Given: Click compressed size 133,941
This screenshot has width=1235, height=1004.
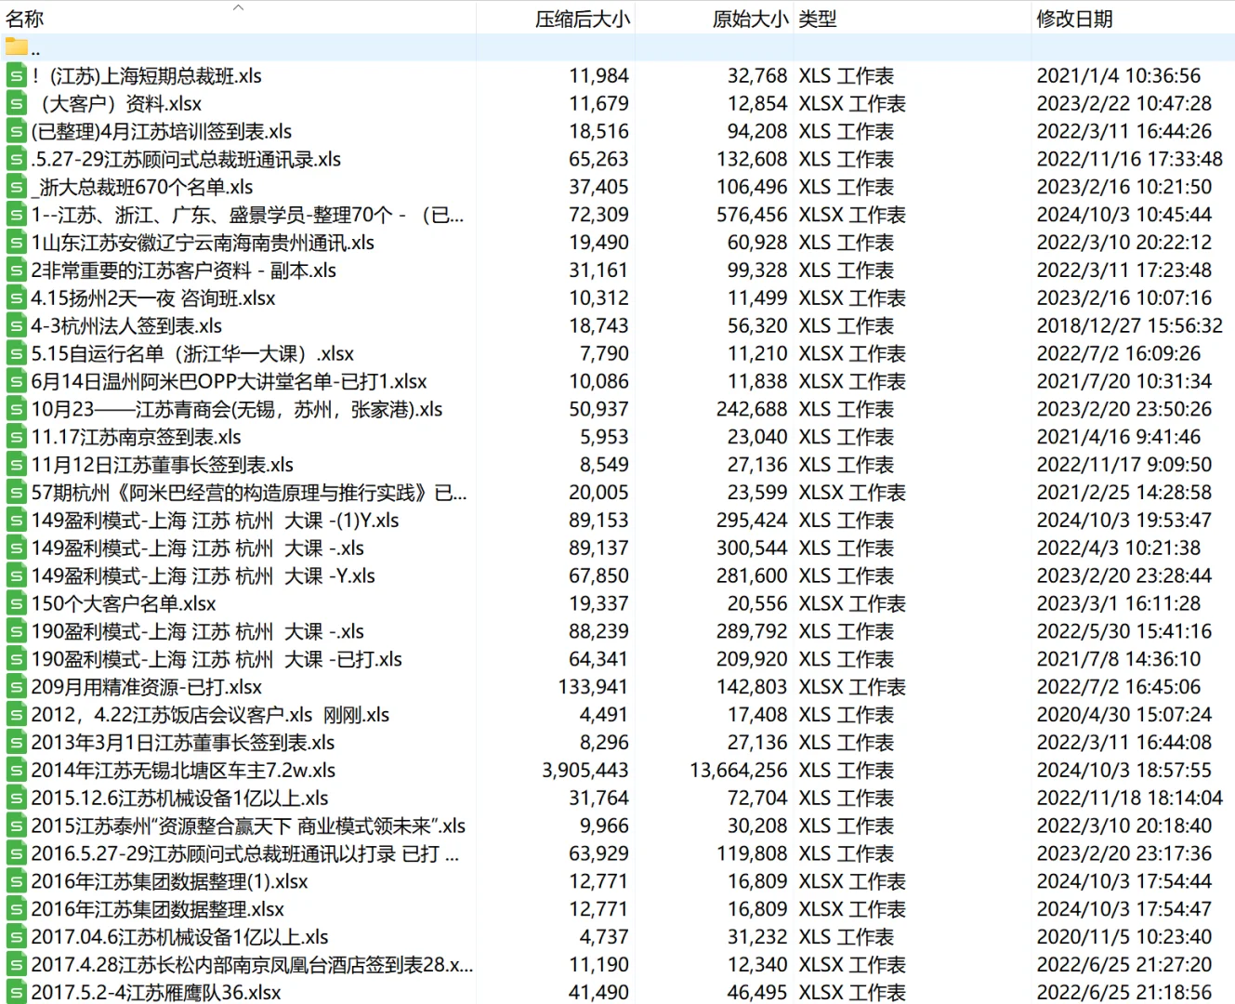Looking at the screenshot, I should coord(593,687).
